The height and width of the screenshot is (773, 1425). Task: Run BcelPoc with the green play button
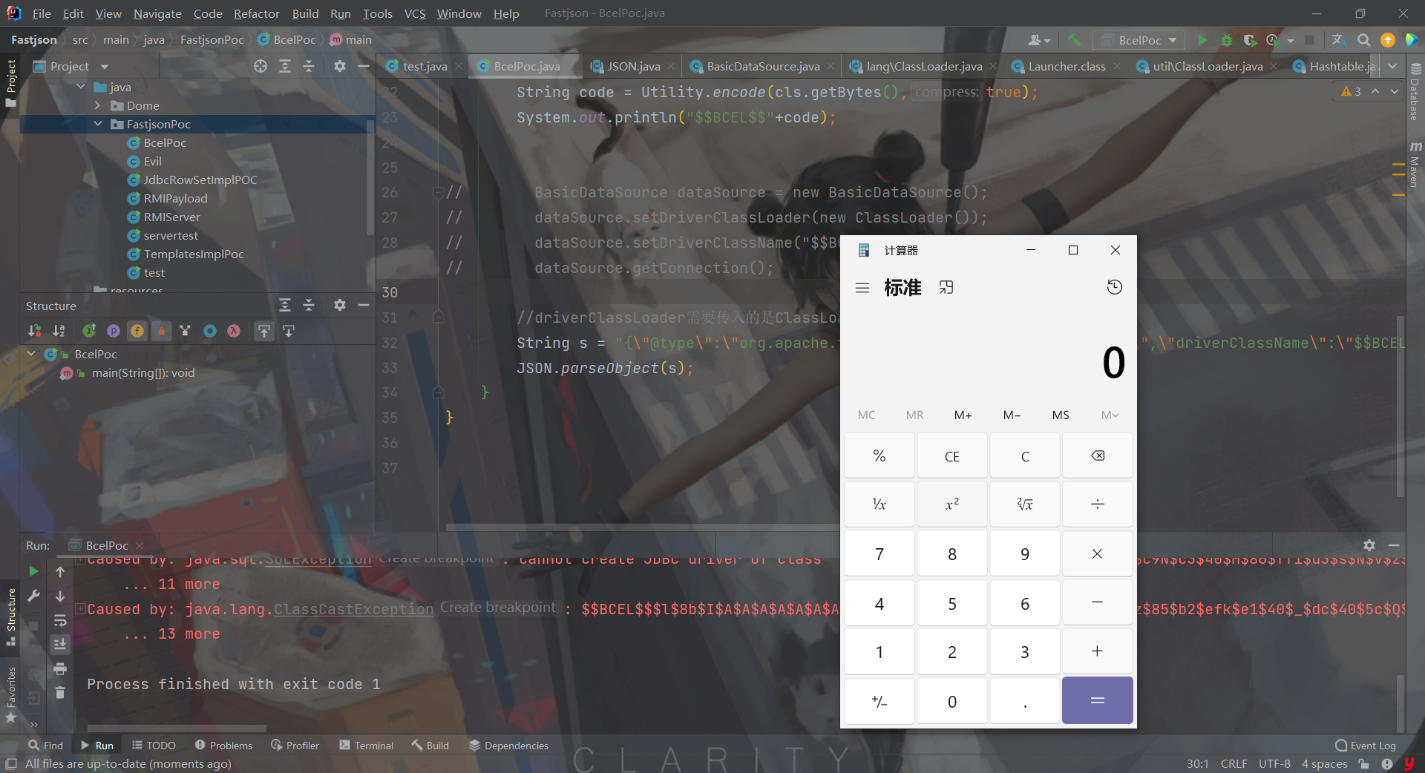(1202, 40)
